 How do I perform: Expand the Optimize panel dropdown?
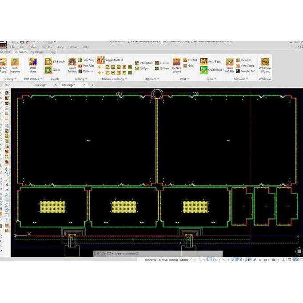point(152,79)
